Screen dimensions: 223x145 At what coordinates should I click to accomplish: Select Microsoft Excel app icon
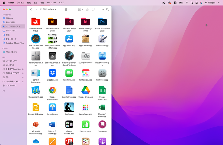[102, 107]
